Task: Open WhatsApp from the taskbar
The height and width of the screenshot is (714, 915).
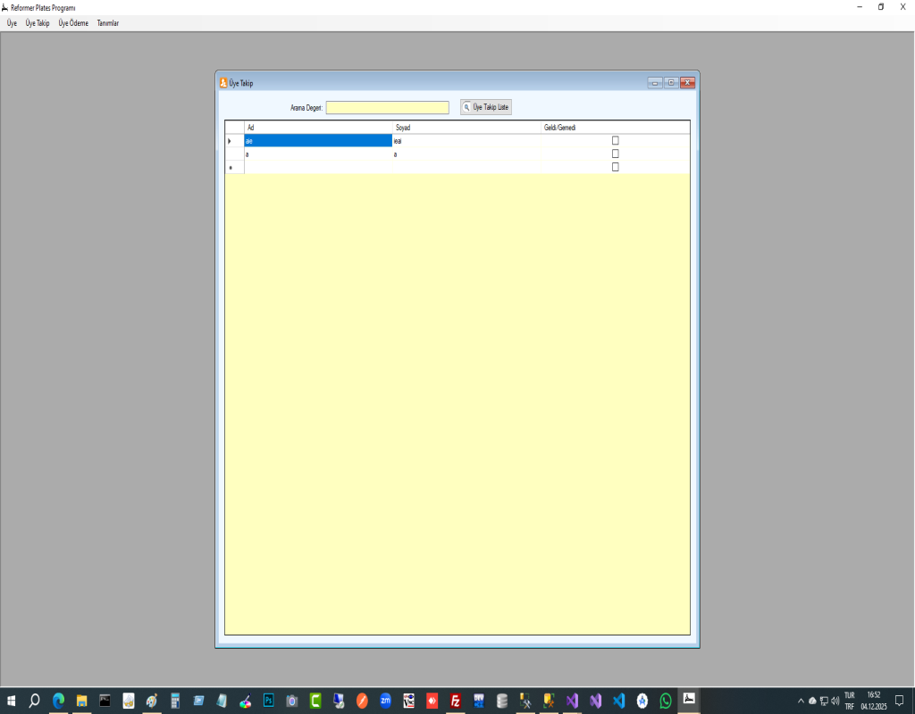Action: (666, 701)
